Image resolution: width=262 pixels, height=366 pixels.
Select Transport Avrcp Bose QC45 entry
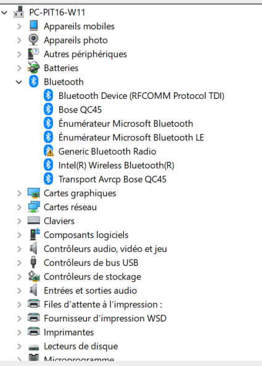pyautogui.click(x=112, y=179)
